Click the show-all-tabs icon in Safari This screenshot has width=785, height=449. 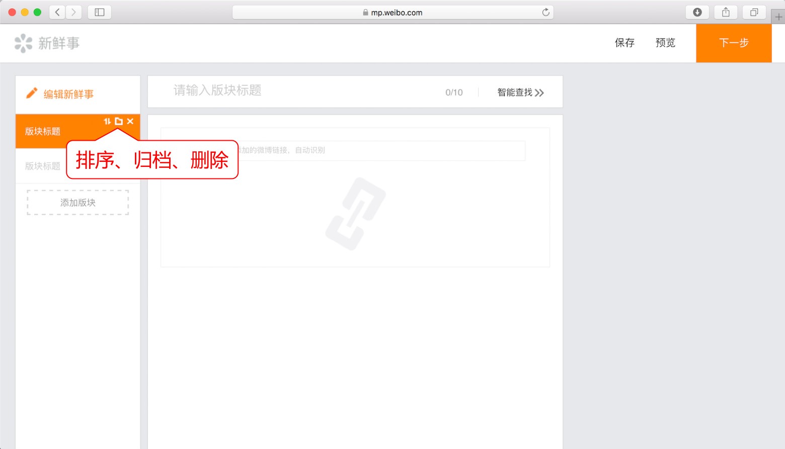pos(753,12)
